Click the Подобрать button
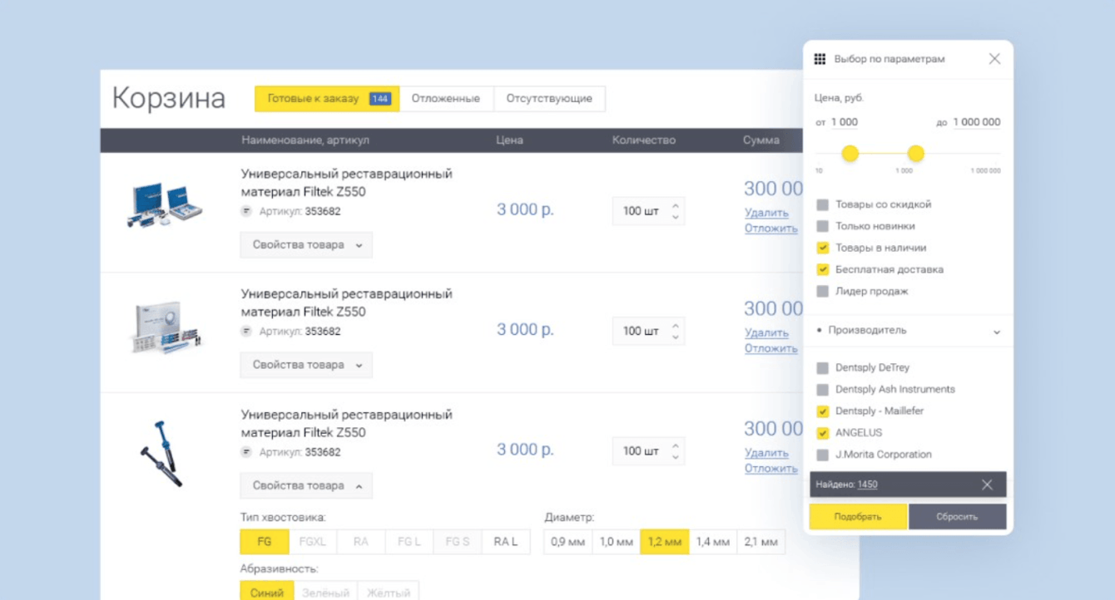The image size is (1115, 600). click(x=858, y=516)
